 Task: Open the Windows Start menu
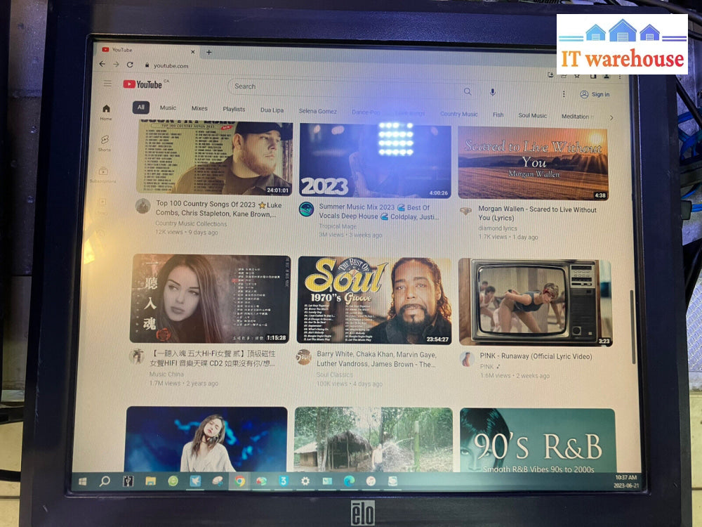(83, 481)
